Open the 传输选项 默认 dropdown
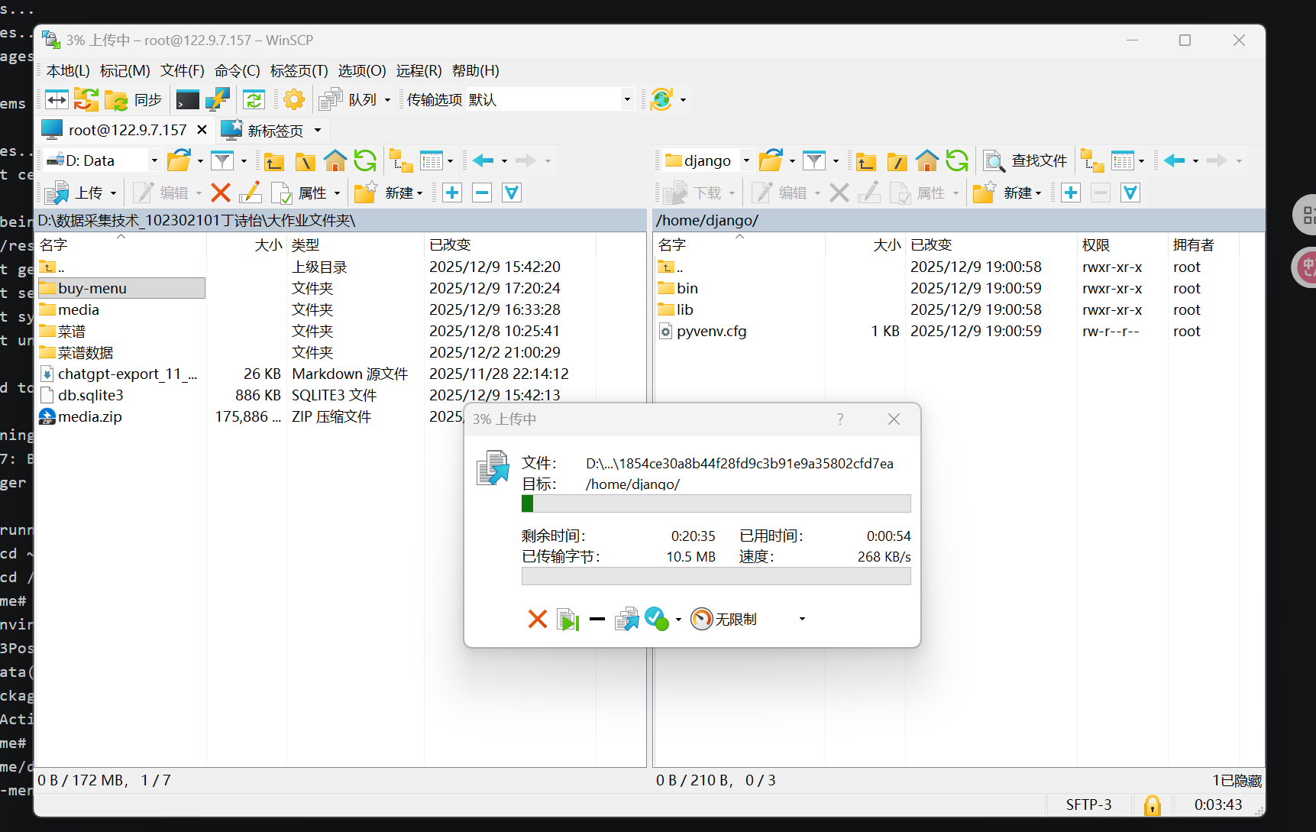This screenshot has width=1316, height=832. pyautogui.click(x=626, y=99)
